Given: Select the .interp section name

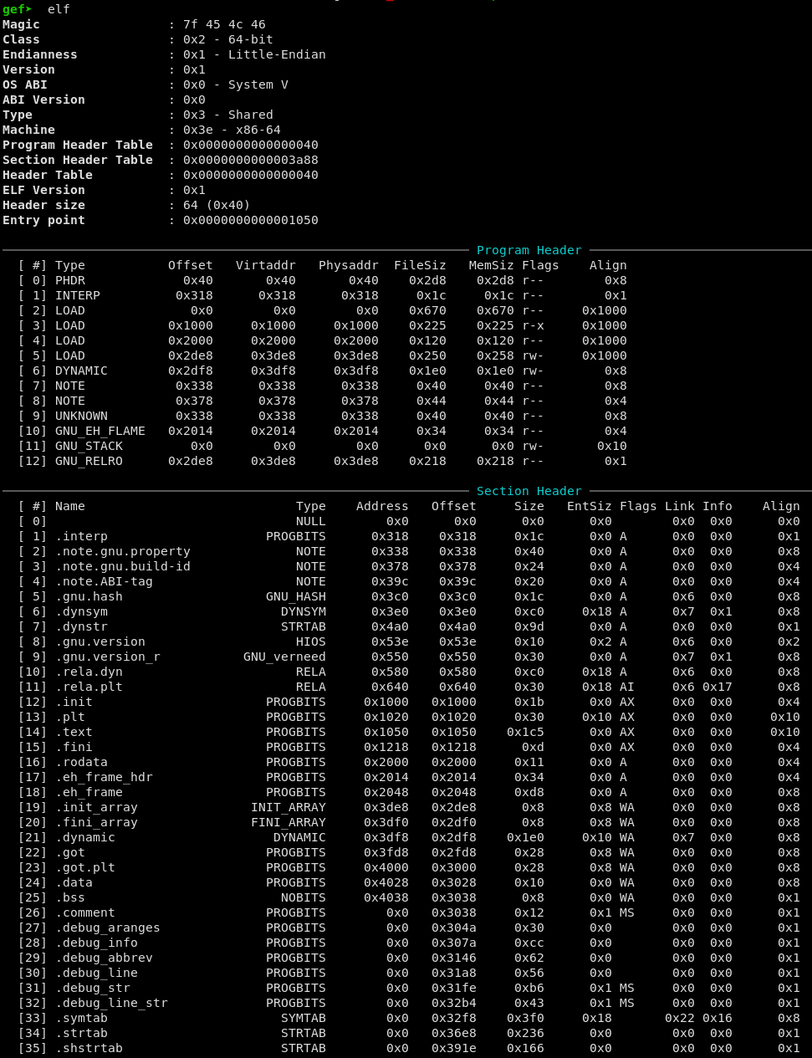Looking at the screenshot, I should tap(81, 536).
